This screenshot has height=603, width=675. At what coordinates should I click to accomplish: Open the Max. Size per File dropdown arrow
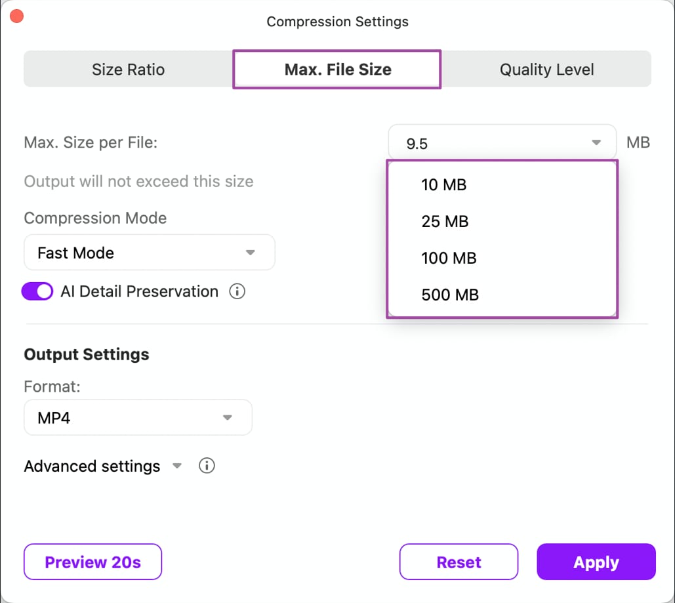pyautogui.click(x=596, y=142)
